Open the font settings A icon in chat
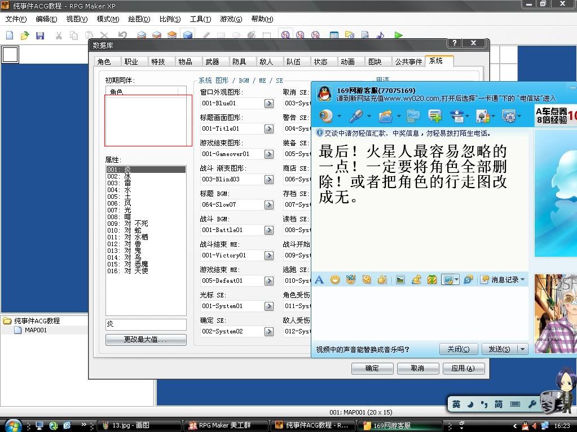The height and width of the screenshot is (432, 577). pyautogui.click(x=319, y=280)
